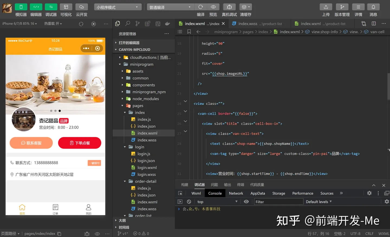This screenshot has width=390, height=237.
Task: Switch to the 代码质量 tab
Action: pos(257,185)
